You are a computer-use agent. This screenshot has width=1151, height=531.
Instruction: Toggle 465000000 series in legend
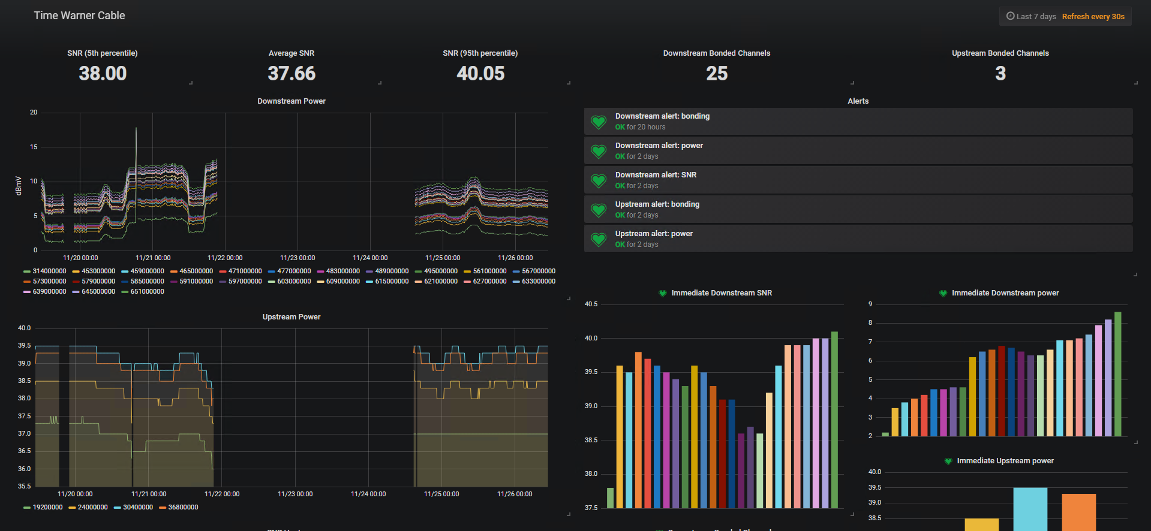pos(196,271)
